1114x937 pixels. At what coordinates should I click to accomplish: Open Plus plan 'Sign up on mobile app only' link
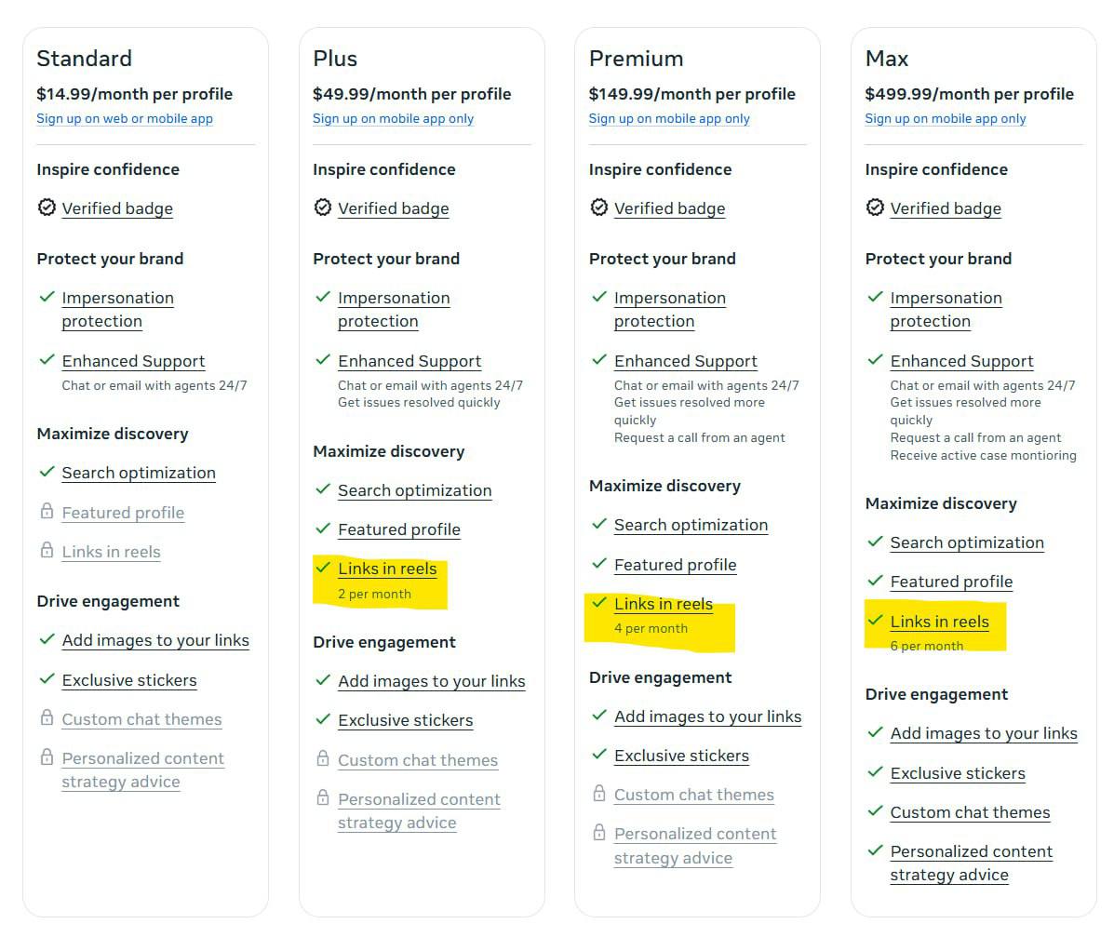tap(393, 119)
